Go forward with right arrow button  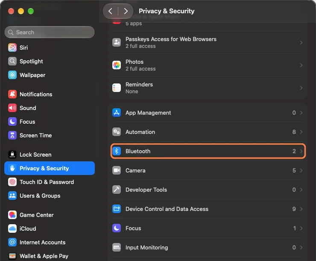pos(126,11)
